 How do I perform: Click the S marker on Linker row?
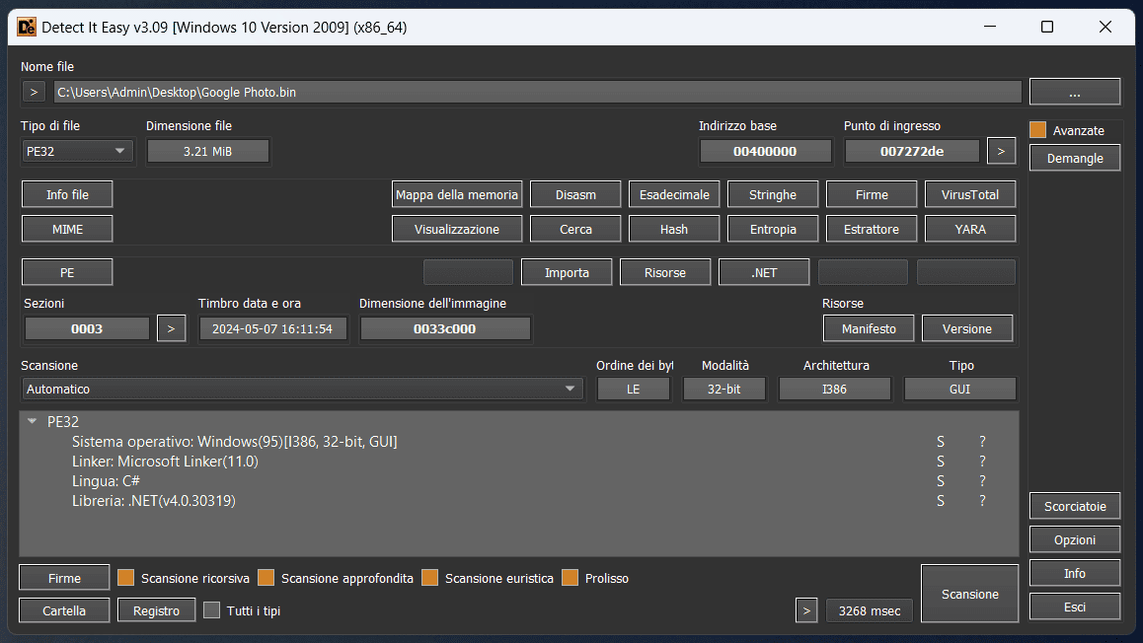[x=941, y=462]
